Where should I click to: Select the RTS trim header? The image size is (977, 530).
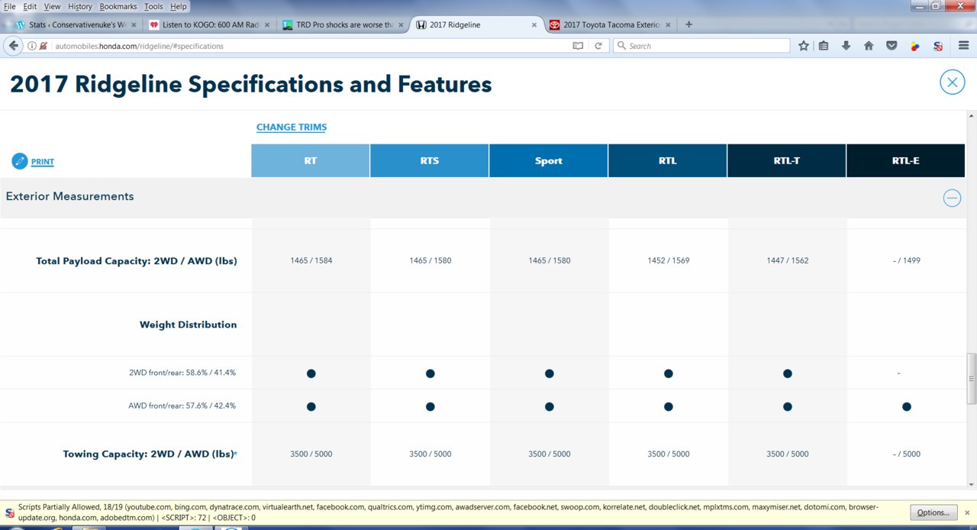[x=430, y=160]
